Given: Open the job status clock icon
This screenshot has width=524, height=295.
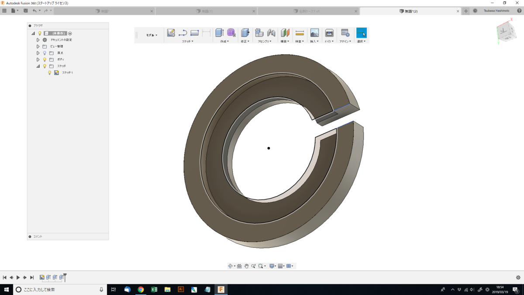Looking at the screenshot, I should click(x=475, y=11).
